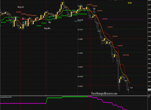151x110 pixels.
Task: Click the cyan up arrow above the Buy label
Action: (x=50, y=18)
